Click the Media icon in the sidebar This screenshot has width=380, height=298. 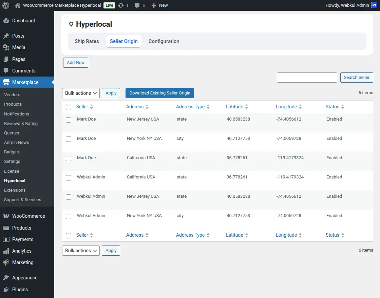[6, 47]
